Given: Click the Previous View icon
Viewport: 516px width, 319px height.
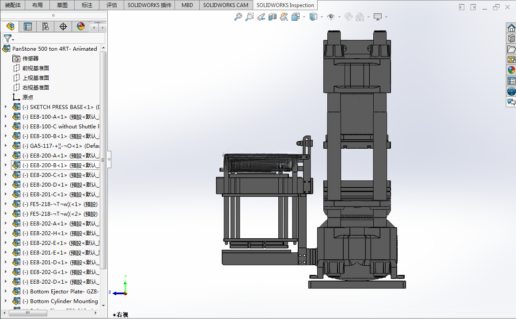Looking at the screenshot, I should point(261,17).
